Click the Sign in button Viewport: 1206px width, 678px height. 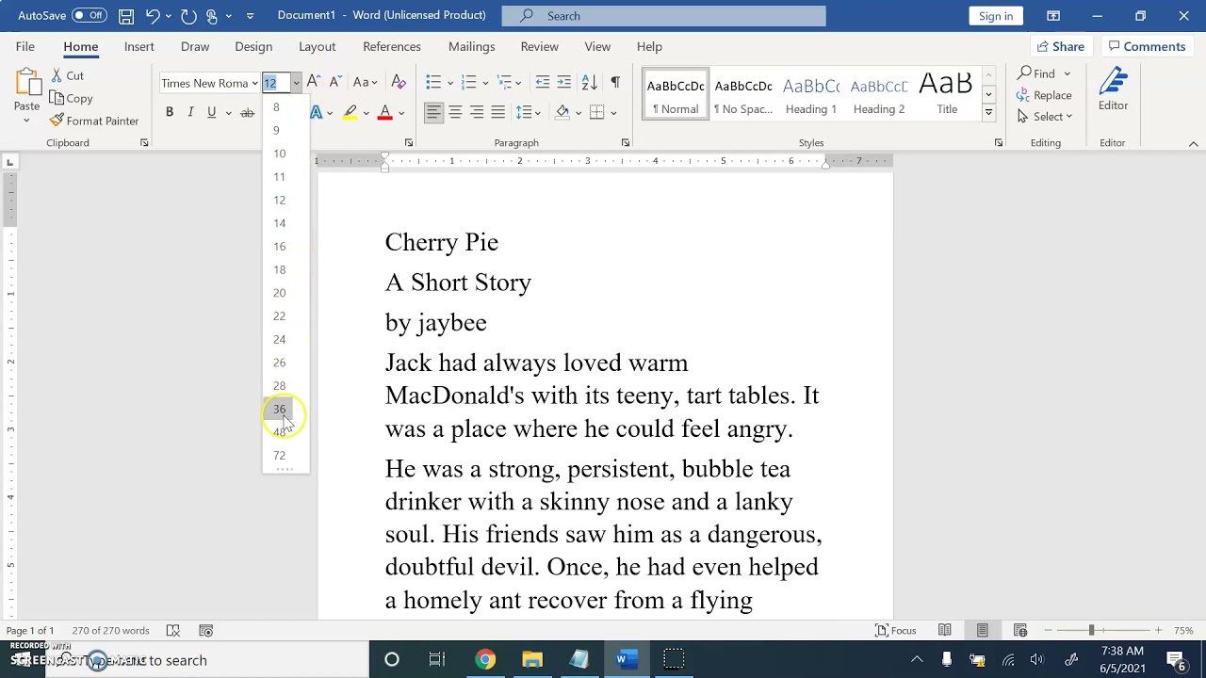click(996, 16)
